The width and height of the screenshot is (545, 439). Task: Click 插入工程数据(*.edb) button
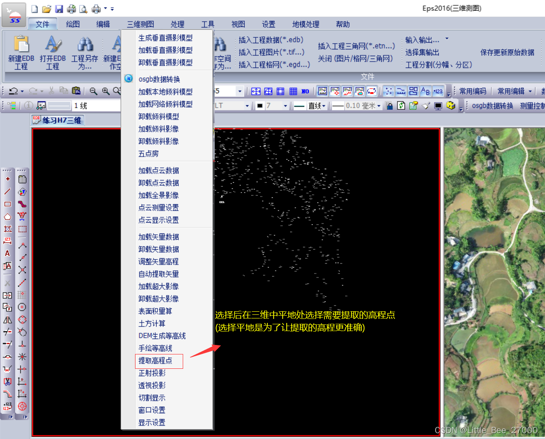tap(271, 40)
